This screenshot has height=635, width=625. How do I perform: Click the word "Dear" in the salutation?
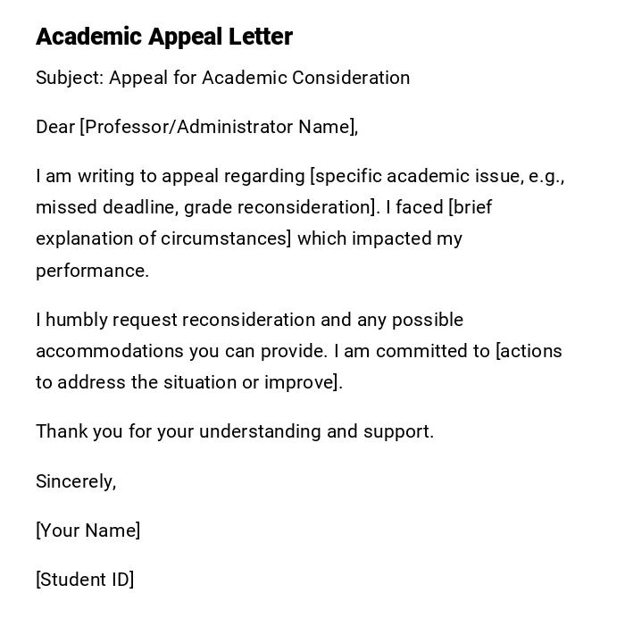pyautogui.click(x=55, y=127)
